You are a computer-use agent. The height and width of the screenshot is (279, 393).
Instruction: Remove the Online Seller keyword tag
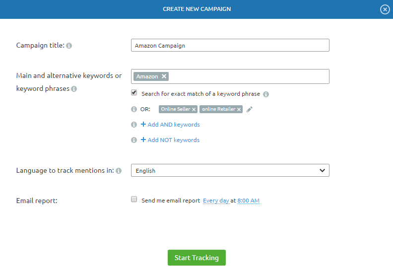[194, 109]
